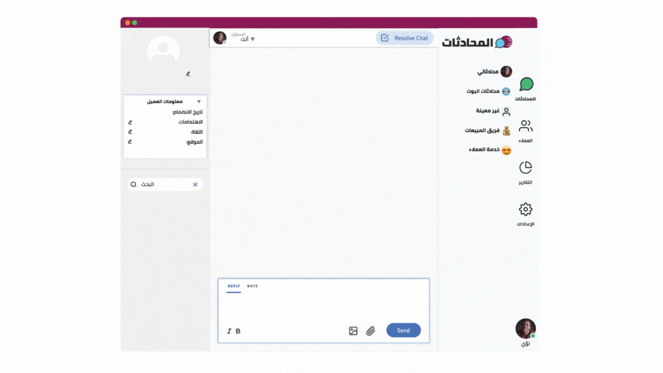Click the Resolve Chat button

click(x=405, y=38)
